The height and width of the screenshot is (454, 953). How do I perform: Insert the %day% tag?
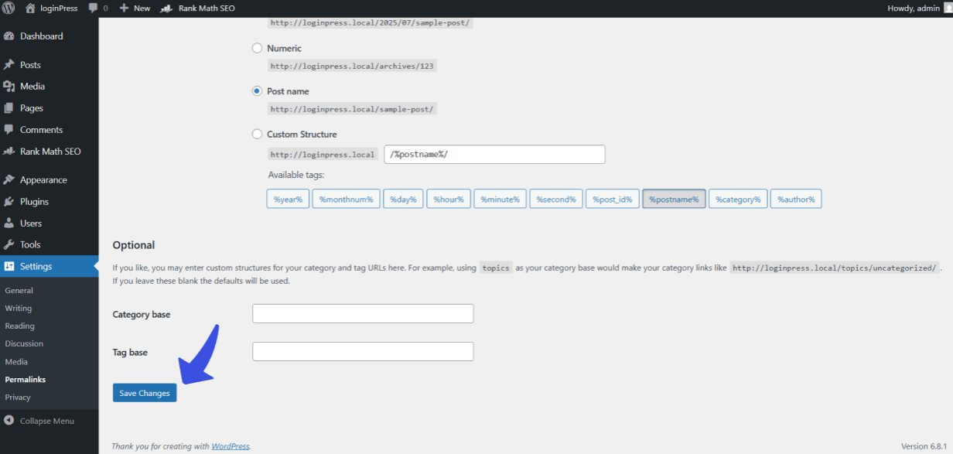coord(403,200)
